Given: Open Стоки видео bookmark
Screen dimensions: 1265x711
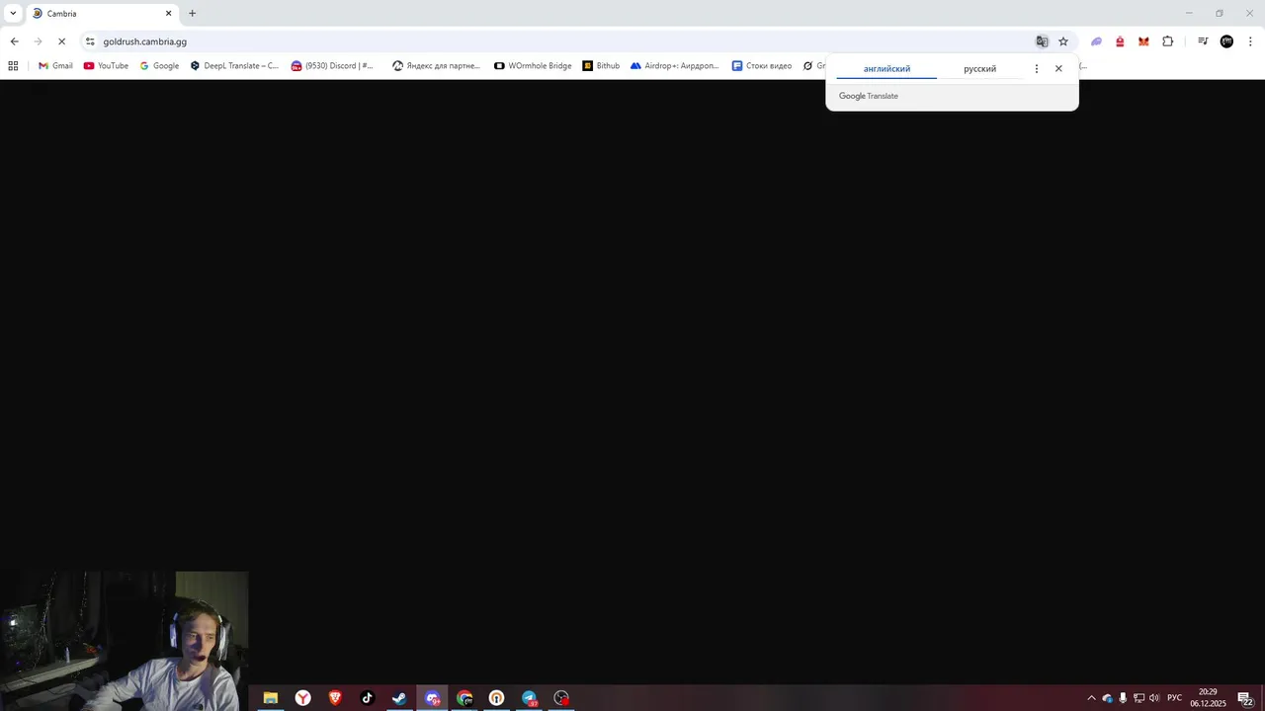Looking at the screenshot, I should [x=762, y=66].
